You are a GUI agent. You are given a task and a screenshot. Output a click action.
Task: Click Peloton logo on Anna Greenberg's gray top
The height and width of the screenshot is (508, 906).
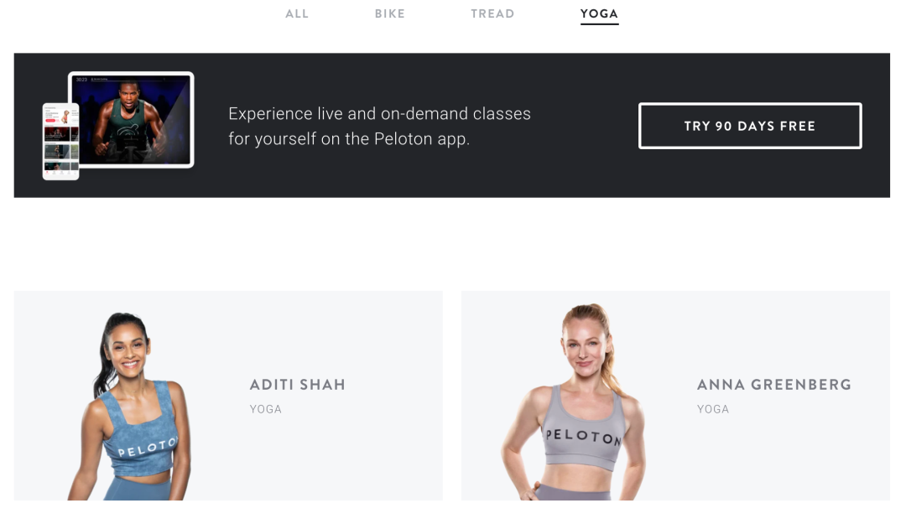point(583,437)
